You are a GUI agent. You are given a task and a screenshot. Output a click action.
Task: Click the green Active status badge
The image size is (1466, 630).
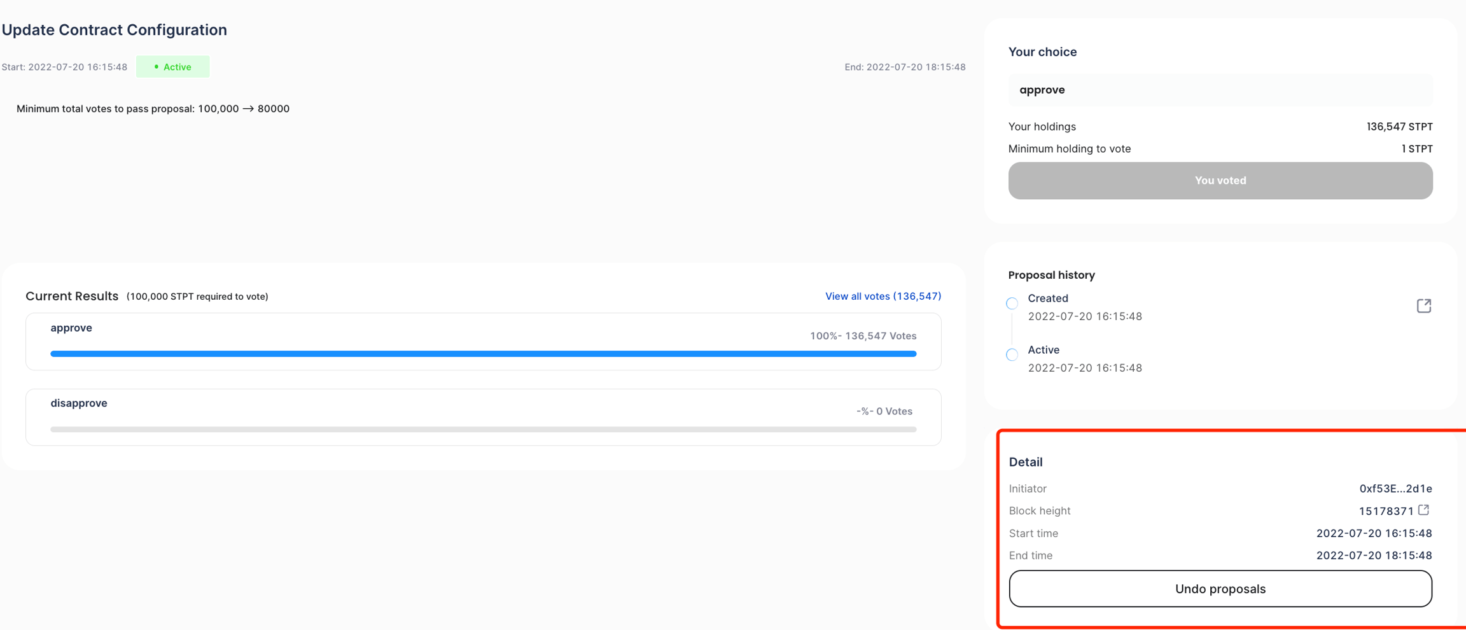click(x=172, y=67)
